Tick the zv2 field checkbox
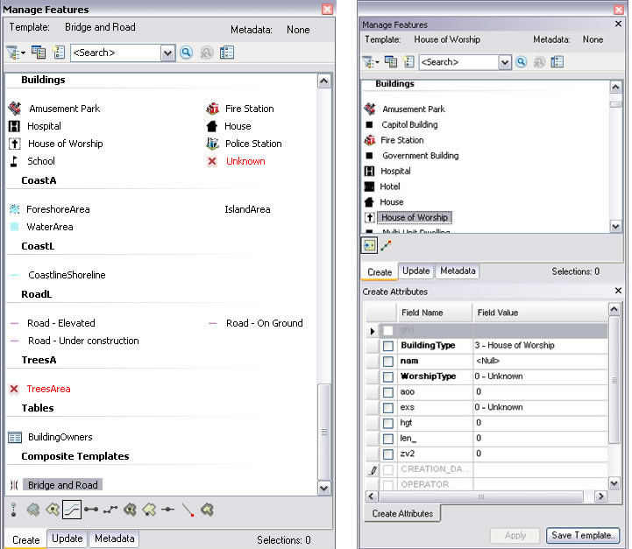632x549 pixels. pos(388,454)
